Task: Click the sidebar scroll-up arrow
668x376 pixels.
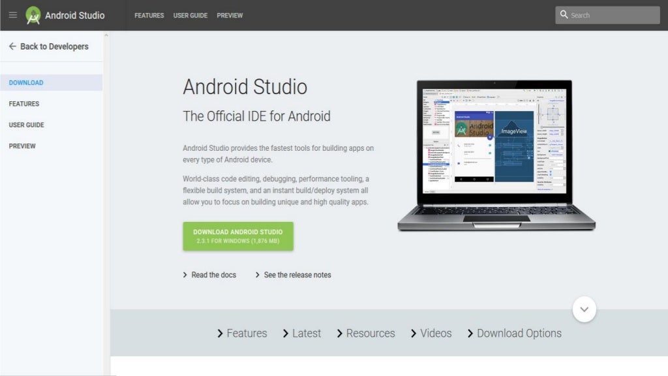Action: 106,35
